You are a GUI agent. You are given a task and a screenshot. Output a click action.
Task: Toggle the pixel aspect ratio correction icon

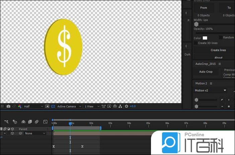pos(103,106)
